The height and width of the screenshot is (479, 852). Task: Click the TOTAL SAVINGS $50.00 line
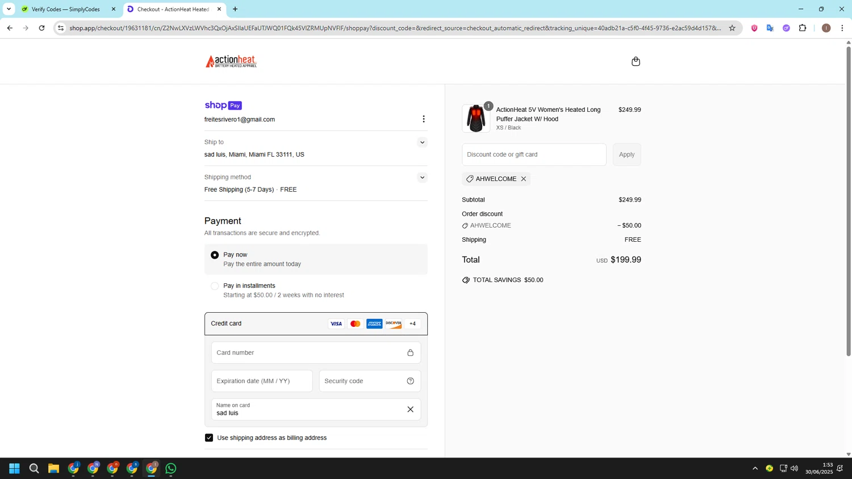click(503, 280)
